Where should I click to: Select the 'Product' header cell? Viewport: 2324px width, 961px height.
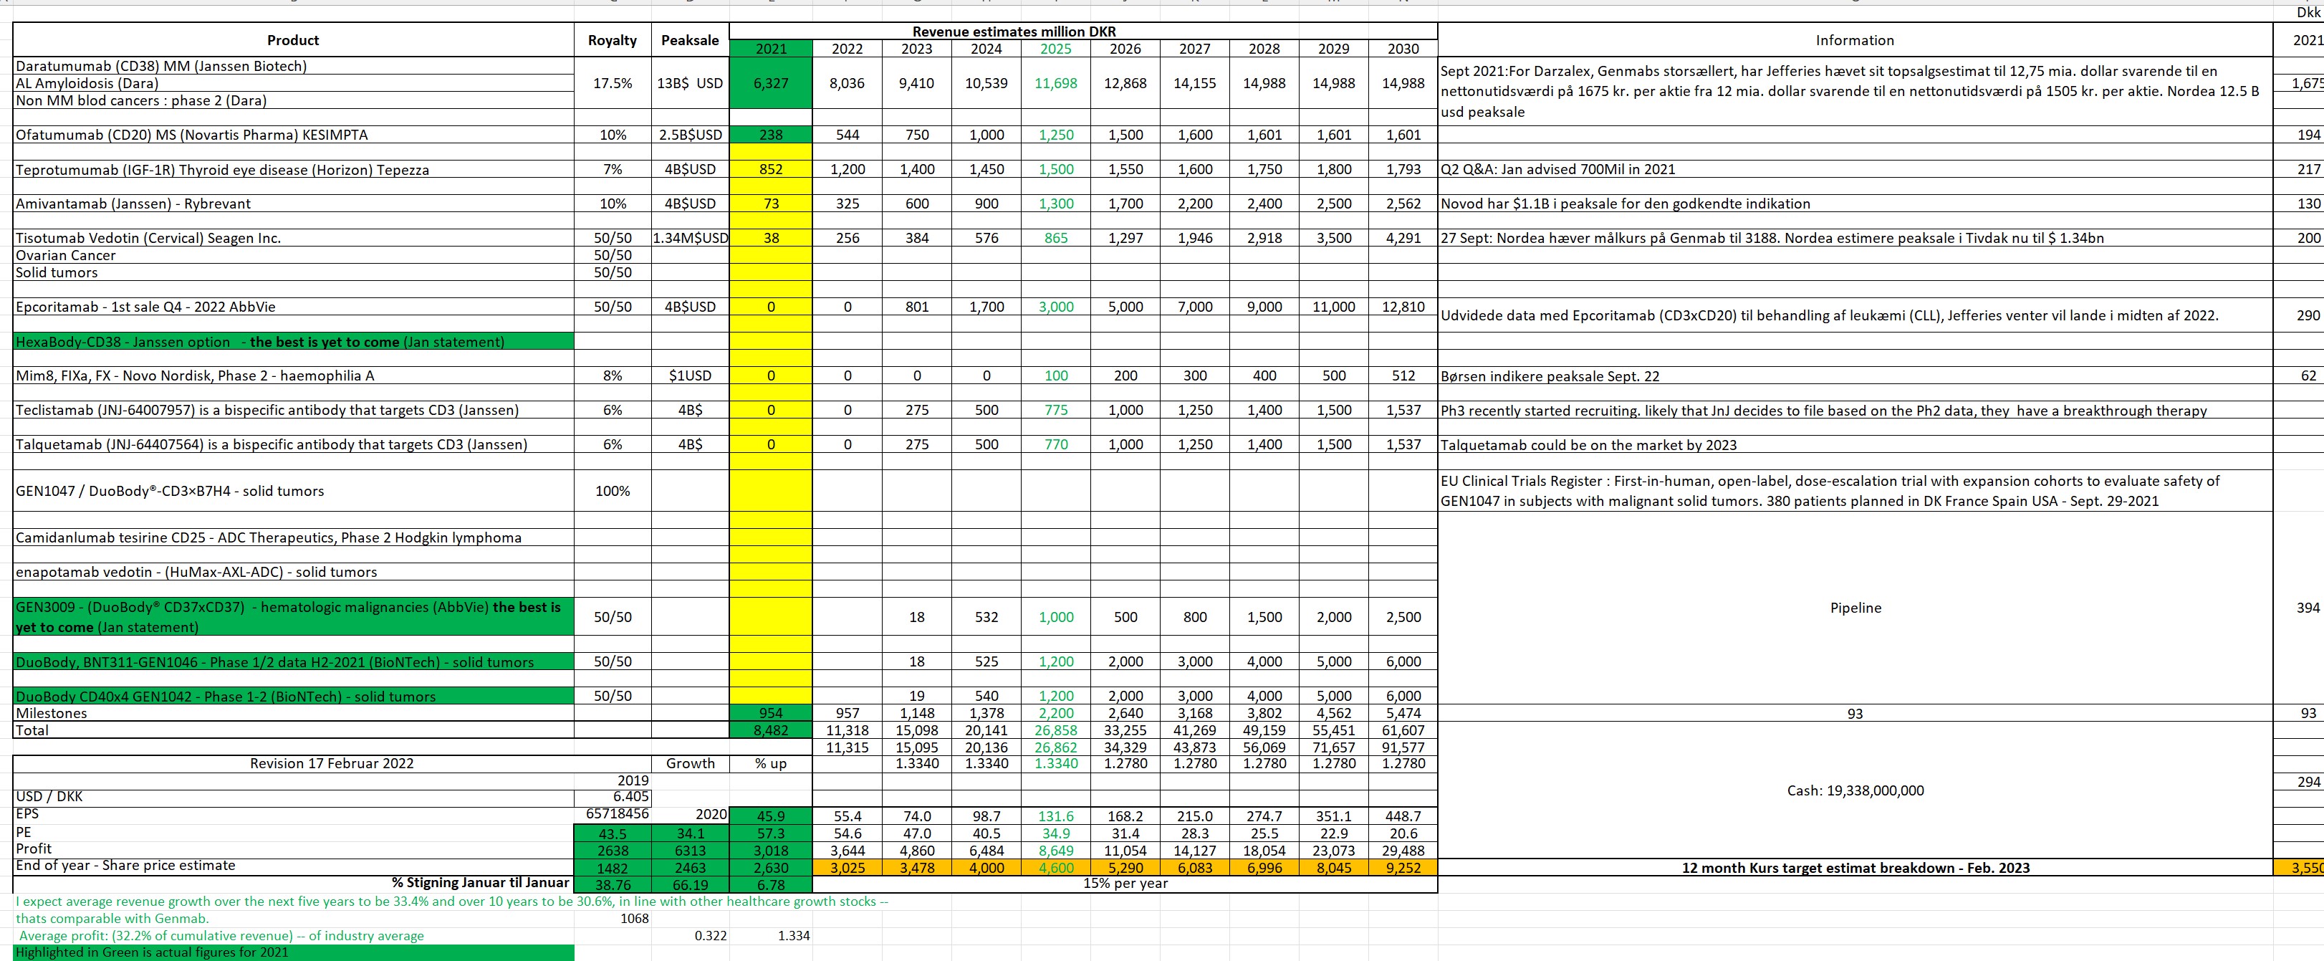coord(293,39)
